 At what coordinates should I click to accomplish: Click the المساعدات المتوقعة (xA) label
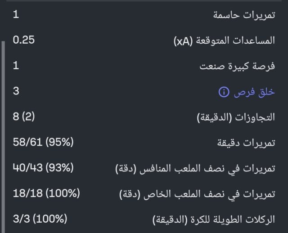coord(224,40)
